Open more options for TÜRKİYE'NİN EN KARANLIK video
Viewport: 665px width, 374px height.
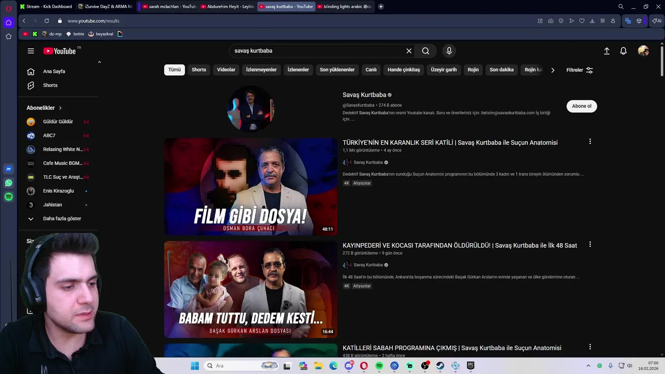point(590,142)
